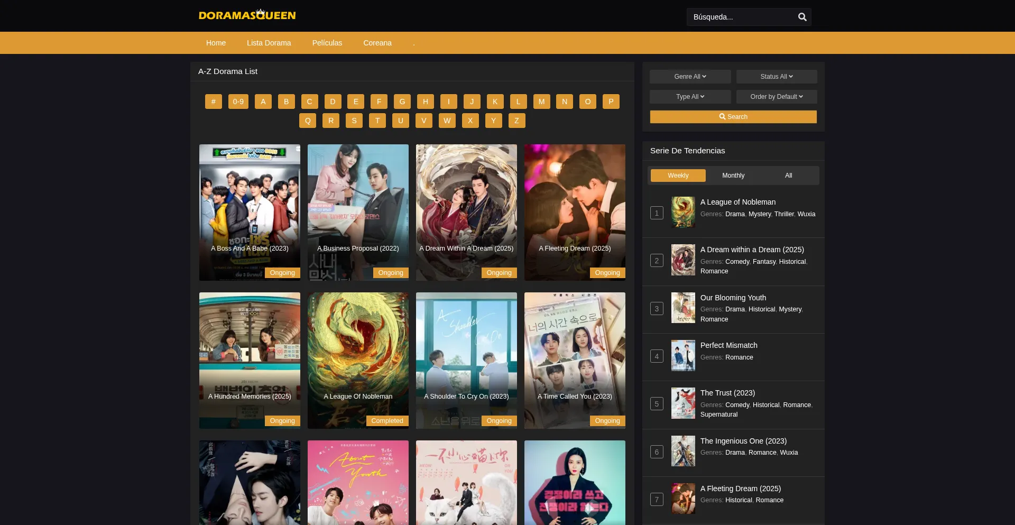
Task: Filter dorama list by letter M
Action: coord(541,102)
